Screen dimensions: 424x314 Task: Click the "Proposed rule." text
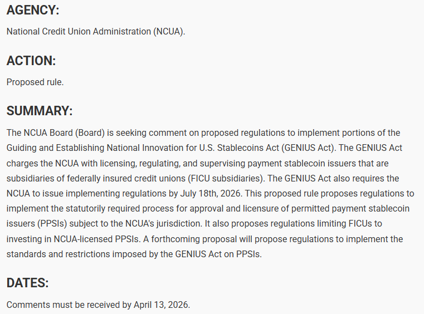35,82
